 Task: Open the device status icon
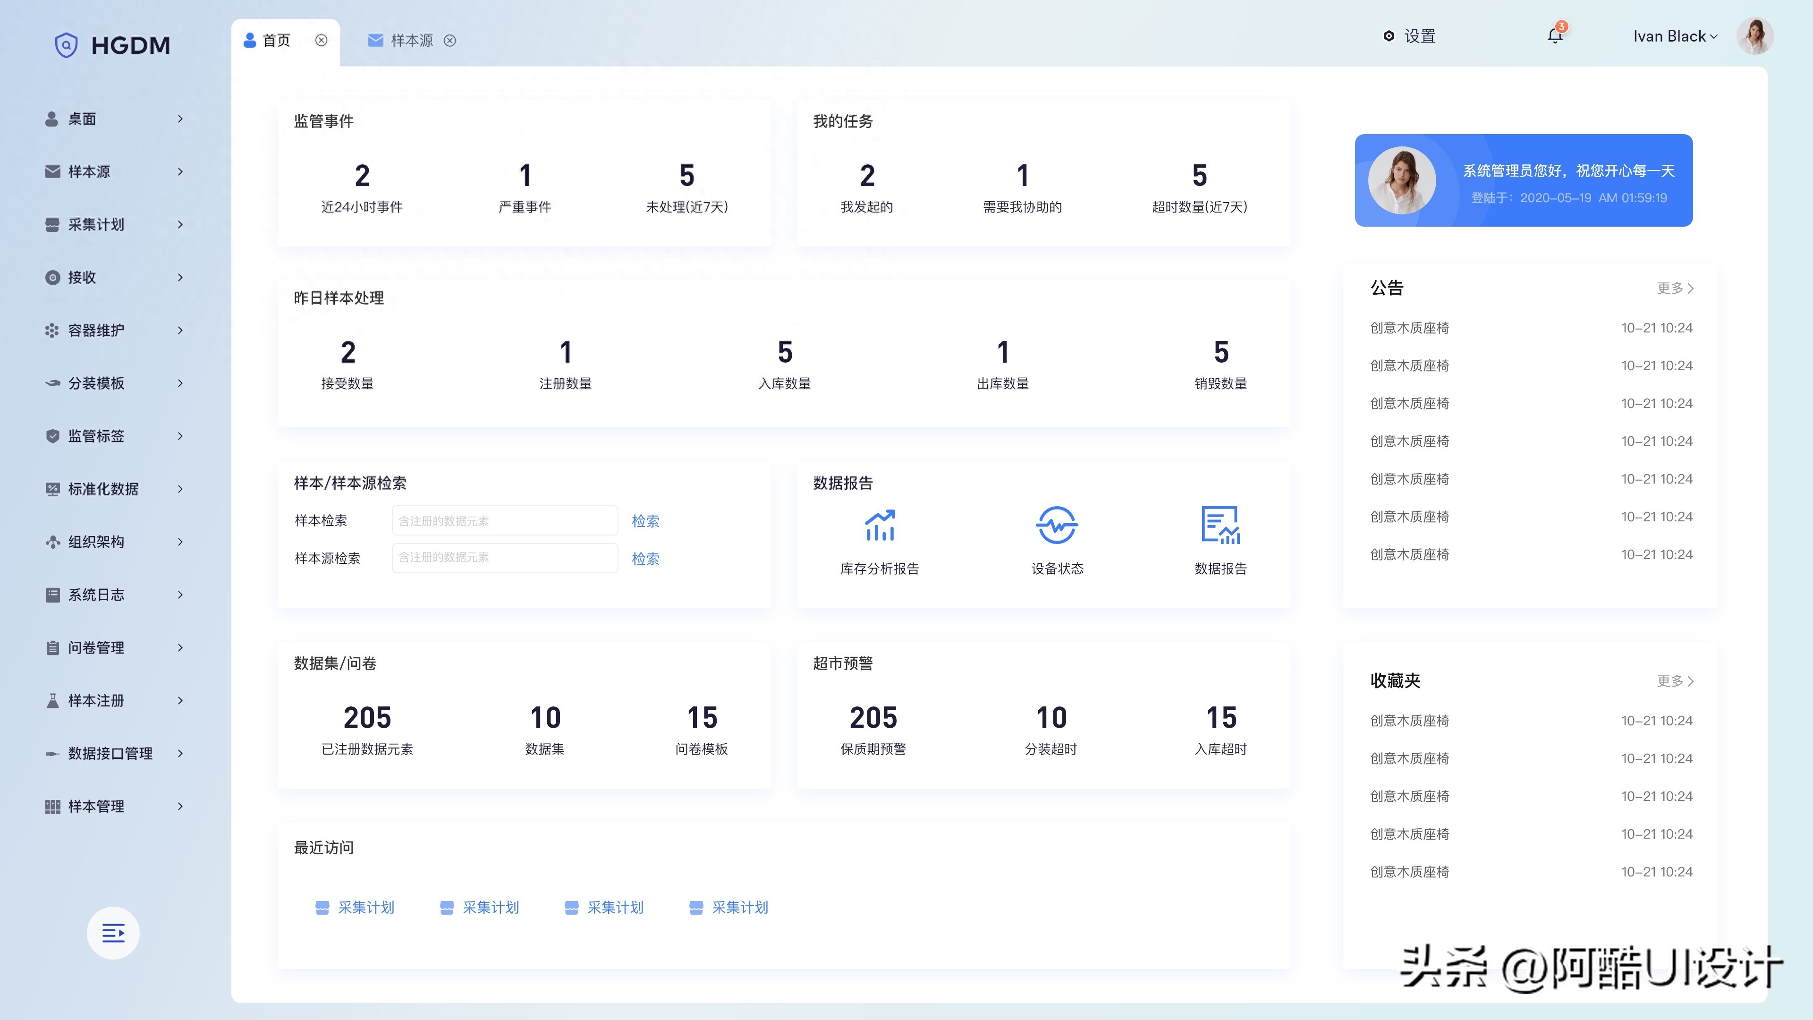click(x=1057, y=525)
